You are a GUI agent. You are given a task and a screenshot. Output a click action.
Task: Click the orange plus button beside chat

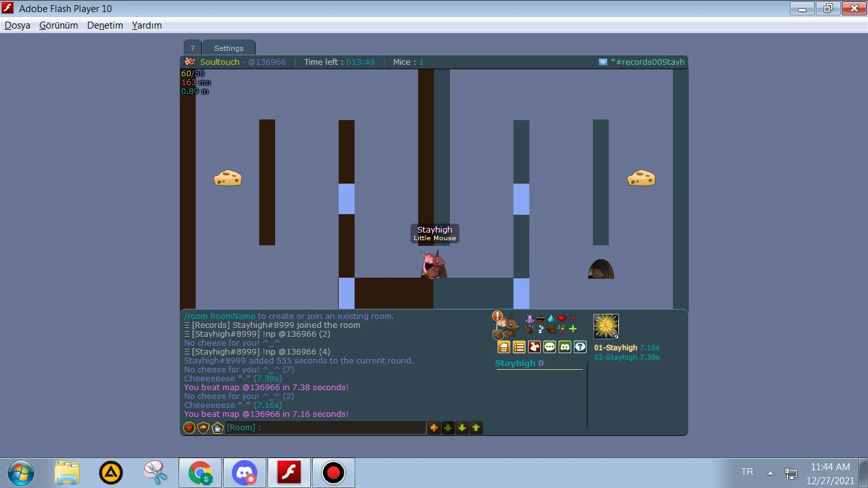[434, 428]
